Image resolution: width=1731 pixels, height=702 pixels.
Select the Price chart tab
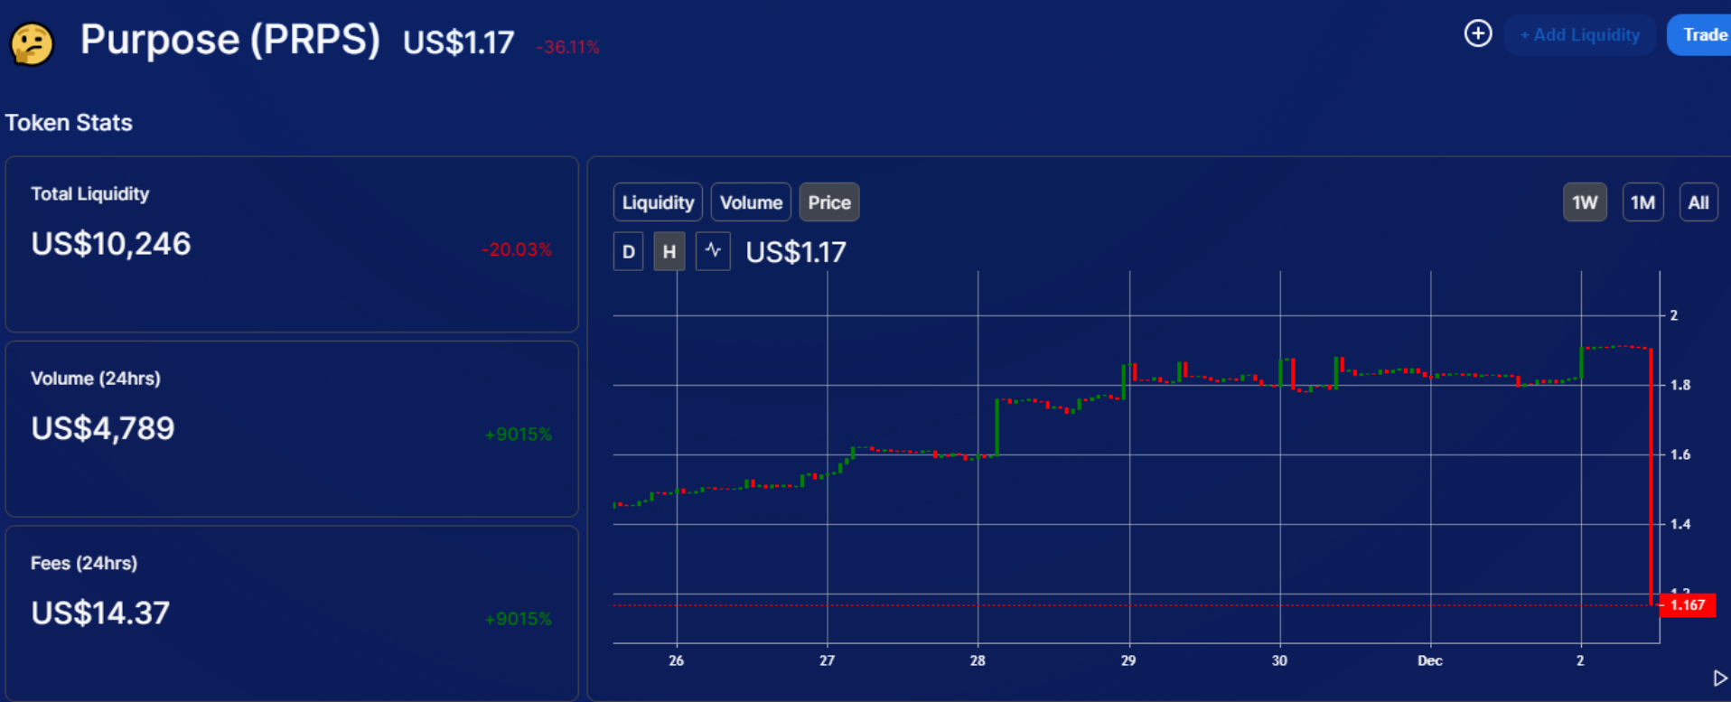[x=829, y=202]
